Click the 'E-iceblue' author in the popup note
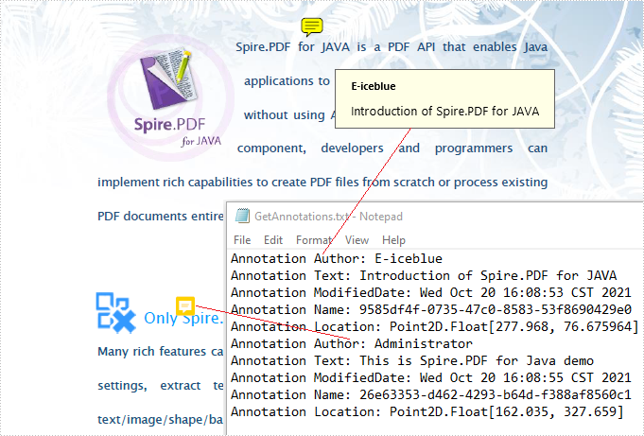The width and height of the screenshot is (644, 436). pos(374,86)
